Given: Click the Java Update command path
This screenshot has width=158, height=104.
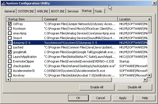Looking at the screenshot, I should 80,47.
